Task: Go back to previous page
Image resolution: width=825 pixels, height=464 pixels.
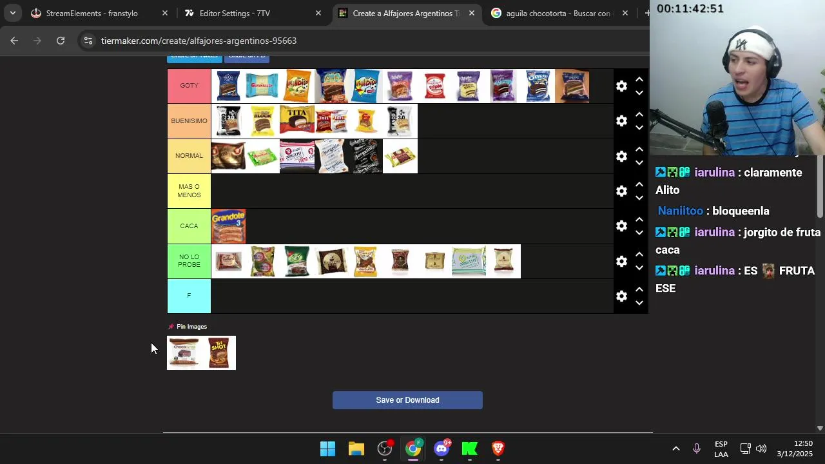Action: point(14,41)
